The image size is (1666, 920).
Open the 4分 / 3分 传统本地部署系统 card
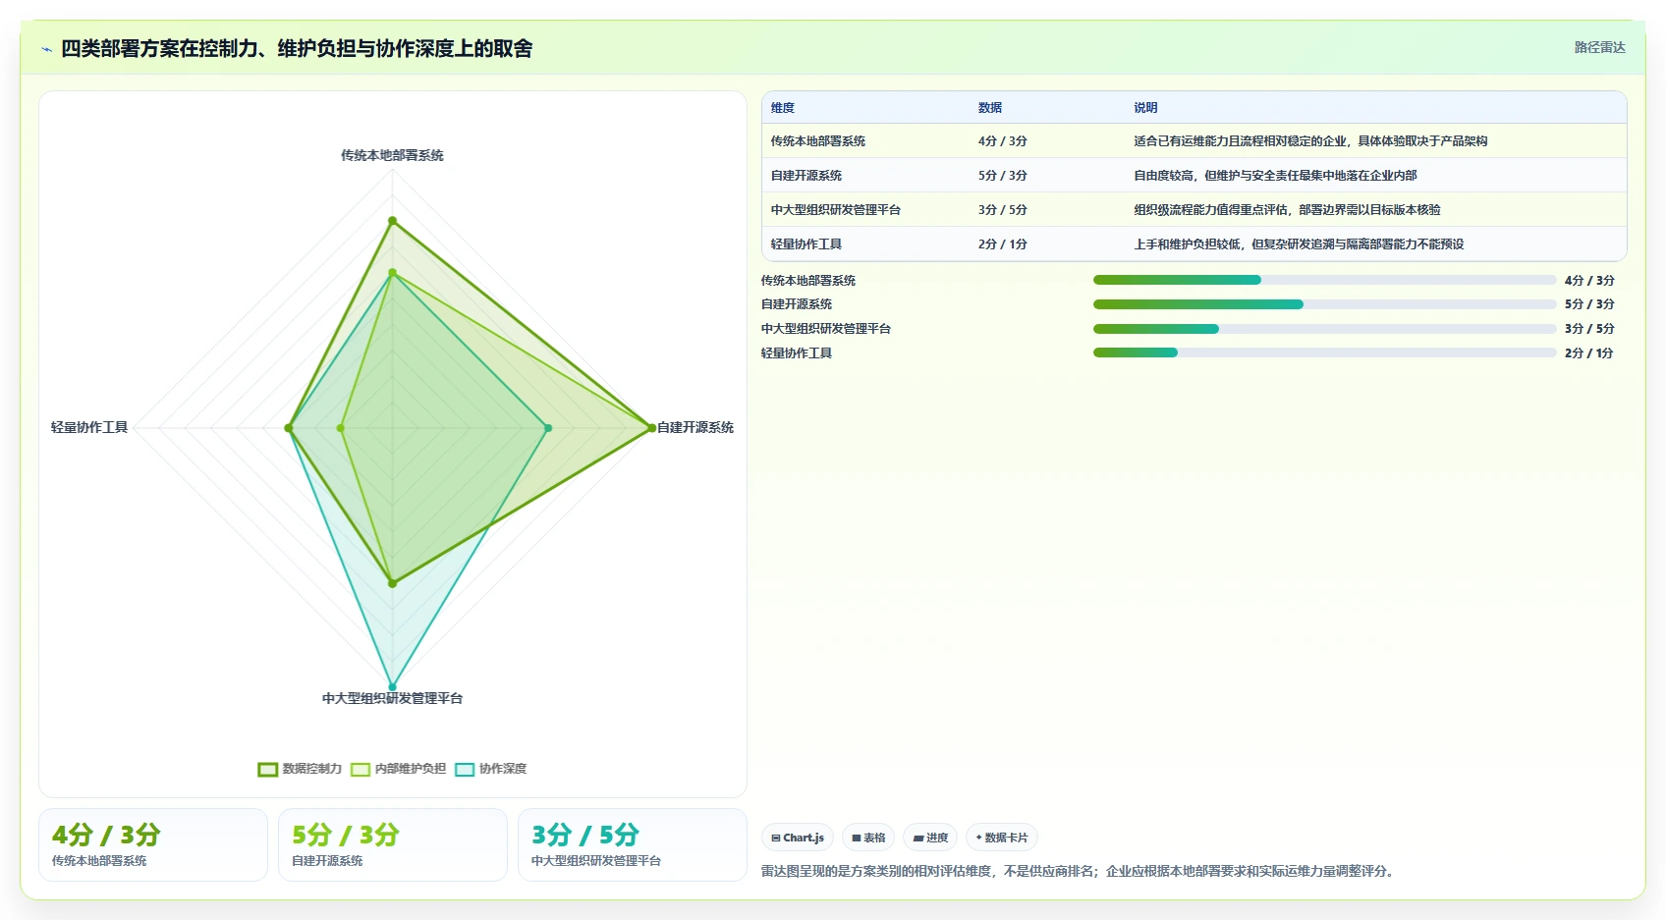click(153, 844)
